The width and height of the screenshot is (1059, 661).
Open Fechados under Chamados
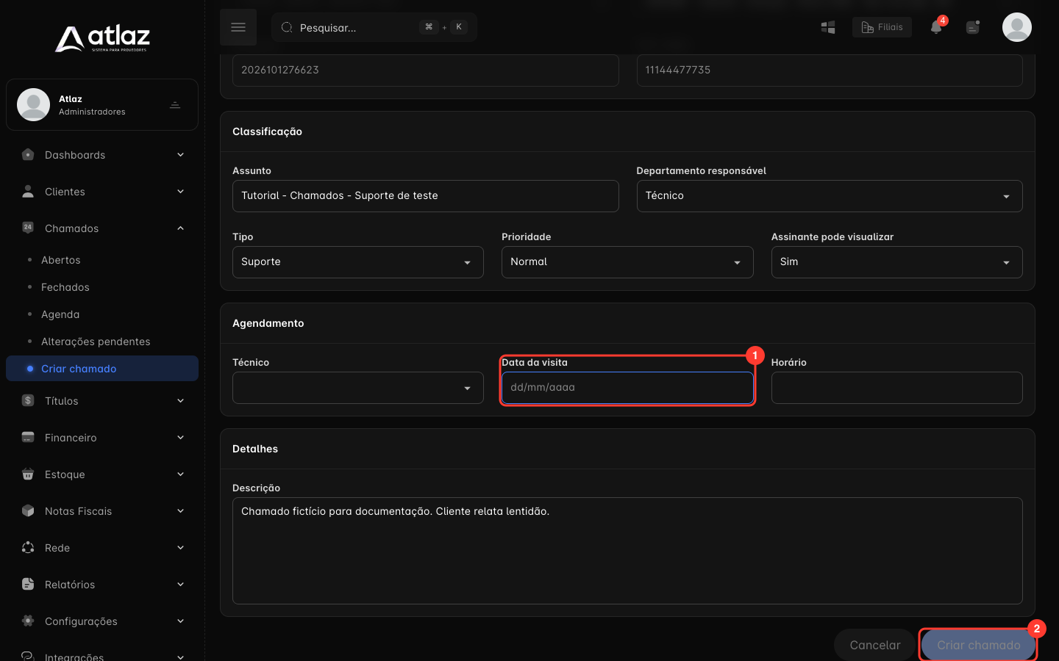[65, 287]
